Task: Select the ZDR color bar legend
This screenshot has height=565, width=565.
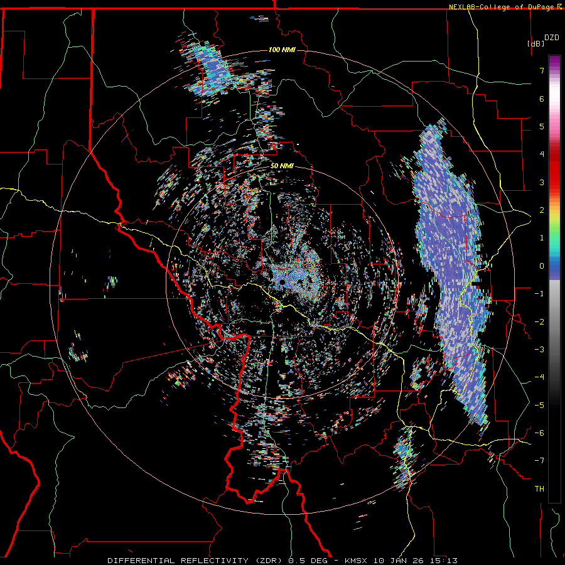Action: tap(554, 279)
